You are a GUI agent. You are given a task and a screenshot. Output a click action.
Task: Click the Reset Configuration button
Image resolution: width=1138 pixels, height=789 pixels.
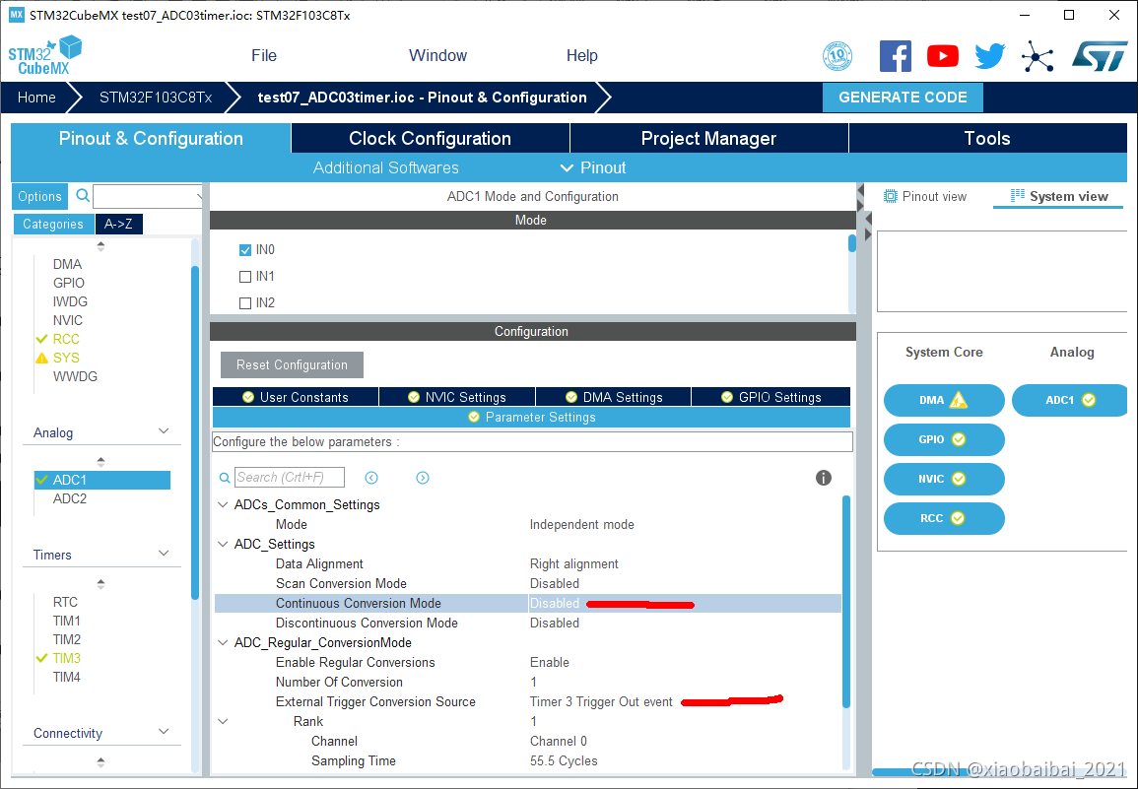[292, 365]
